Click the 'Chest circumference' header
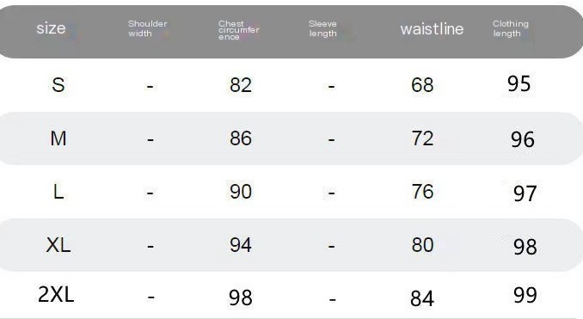This screenshot has width=583, height=319. point(239,30)
